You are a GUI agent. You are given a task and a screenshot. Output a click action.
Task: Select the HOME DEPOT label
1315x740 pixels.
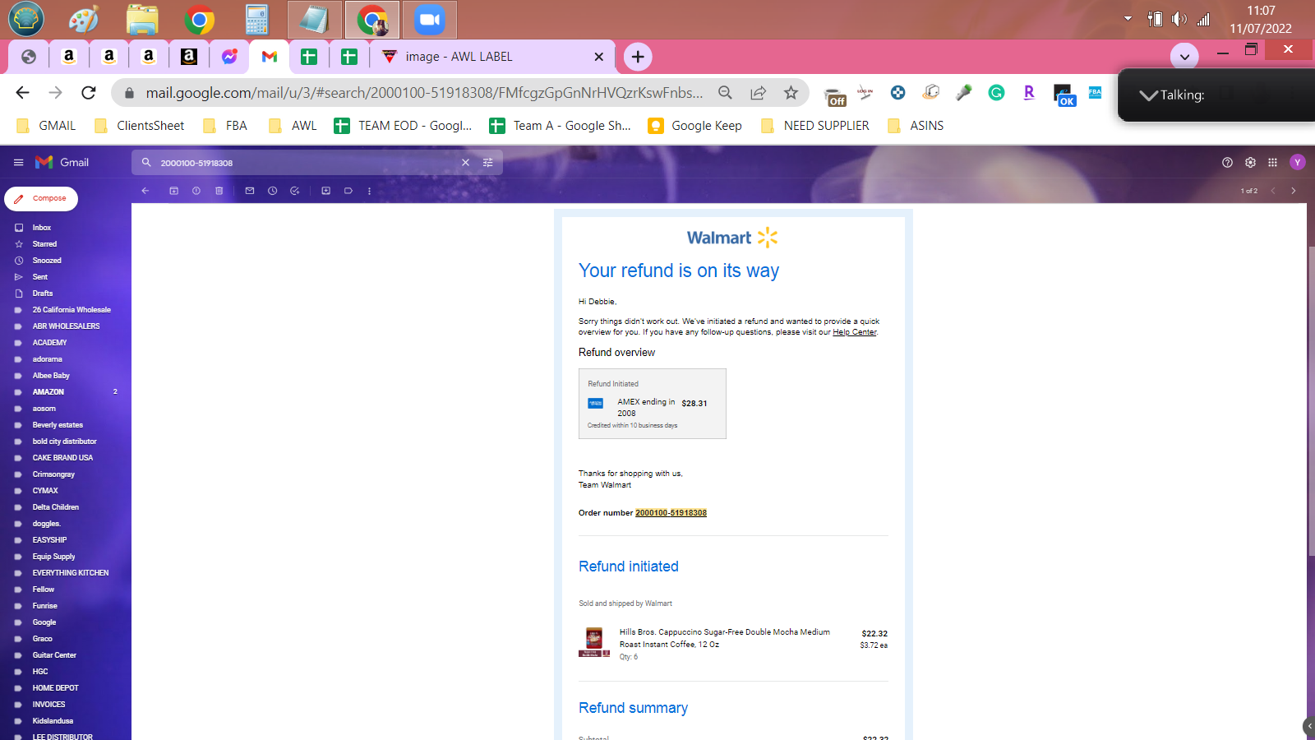pyautogui.click(x=56, y=688)
